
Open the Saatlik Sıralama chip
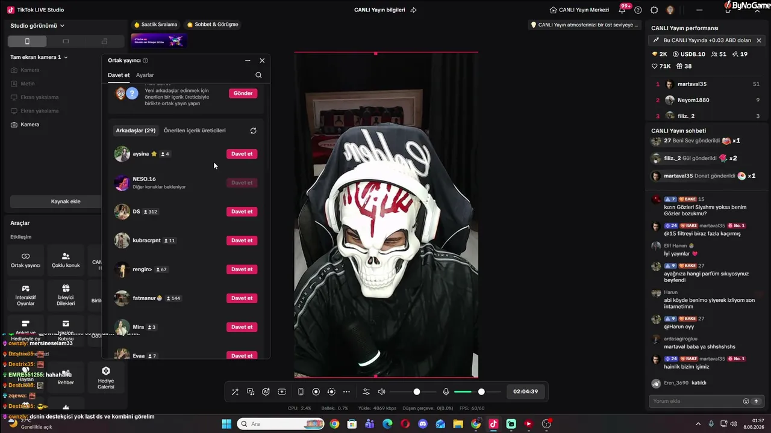point(155,25)
